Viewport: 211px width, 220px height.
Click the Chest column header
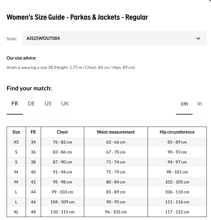pyautogui.click(x=62, y=132)
